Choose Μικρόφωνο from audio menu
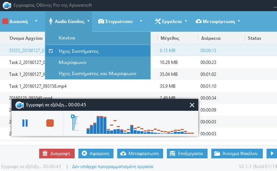 pyautogui.click(x=72, y=62)
